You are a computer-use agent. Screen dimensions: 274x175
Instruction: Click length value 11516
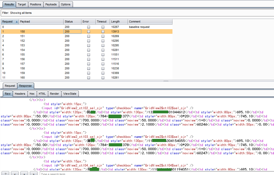coord(115,64)
